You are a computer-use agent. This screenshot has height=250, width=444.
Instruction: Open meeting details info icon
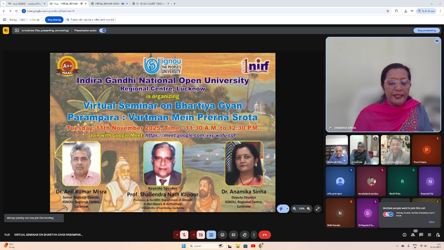pyautogui.click(x=404, y=235)
